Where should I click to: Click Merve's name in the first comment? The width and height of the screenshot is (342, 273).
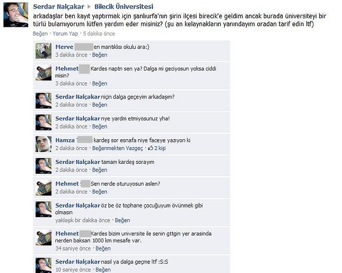[x=64, y=47]
